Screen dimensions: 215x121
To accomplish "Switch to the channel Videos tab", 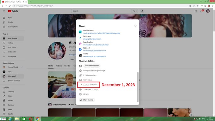I will (x=59, y=66).
